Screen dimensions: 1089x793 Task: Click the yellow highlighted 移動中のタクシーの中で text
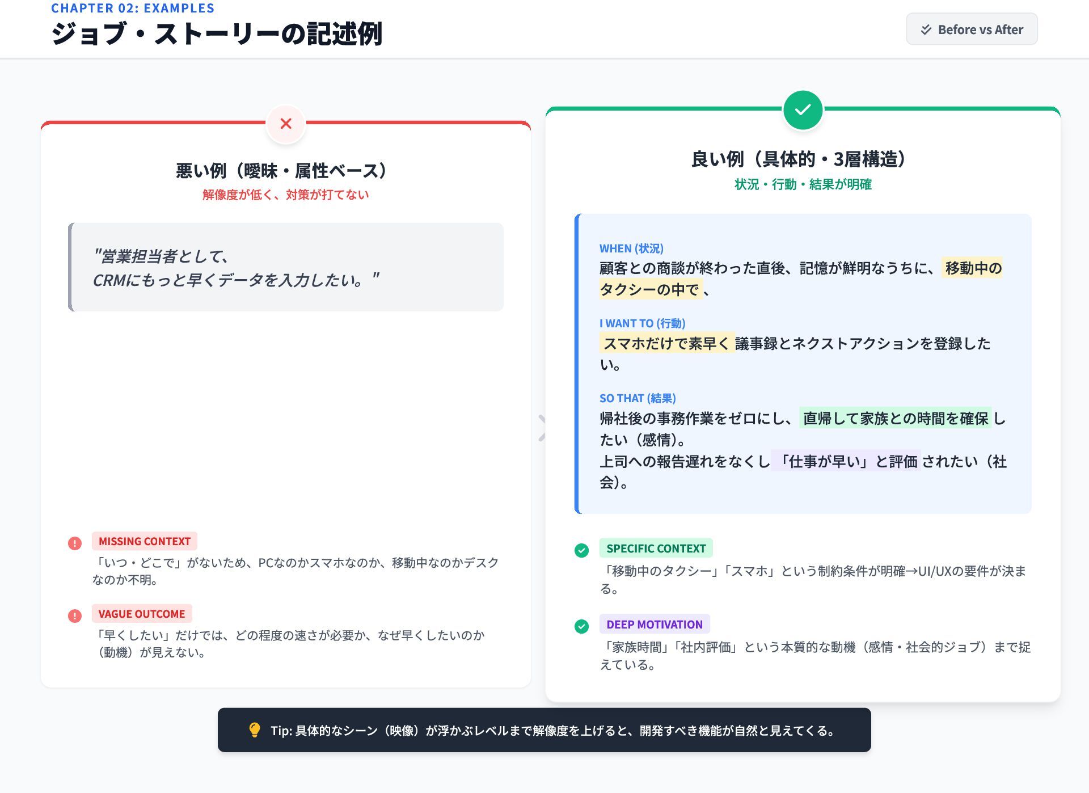pyautogui.click(x=972, y=268)
